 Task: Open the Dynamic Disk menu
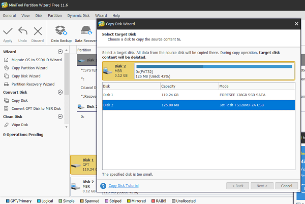pos(77,16)
